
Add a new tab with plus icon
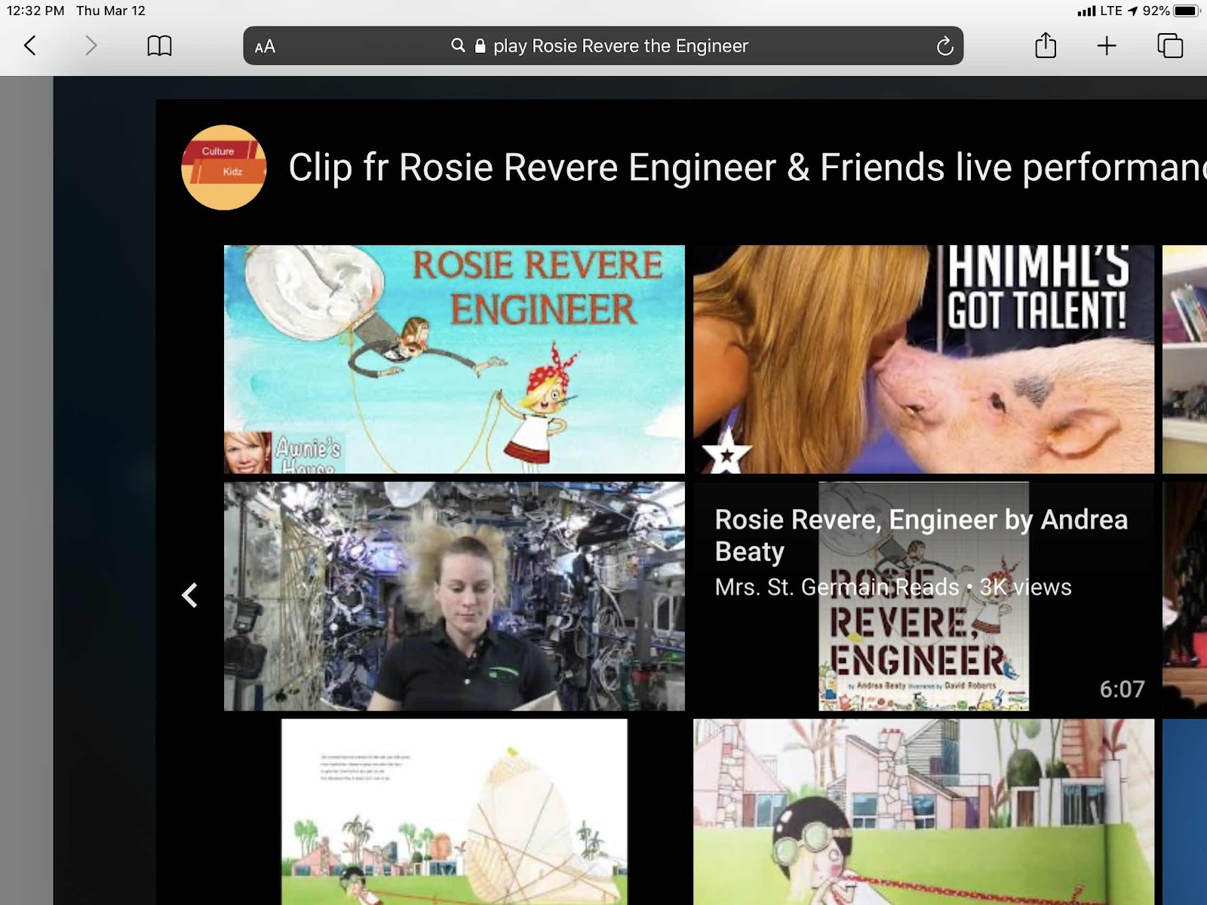(1107, 46)
